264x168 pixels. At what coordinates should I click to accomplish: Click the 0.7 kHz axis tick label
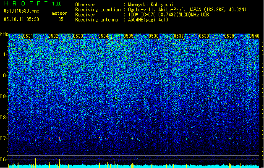click(x=4, y=139)
